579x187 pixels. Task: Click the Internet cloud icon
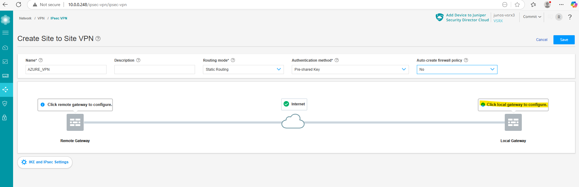pos(293,121)
